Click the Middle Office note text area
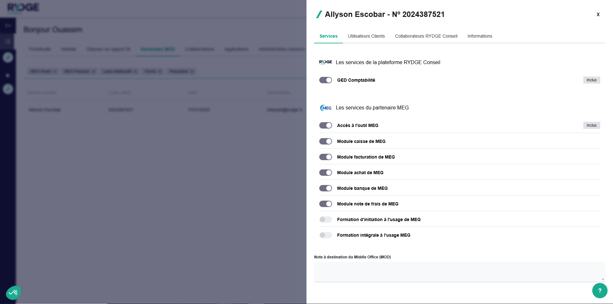Viewport: 613px width, 304px height. click(x=459, y=272)
